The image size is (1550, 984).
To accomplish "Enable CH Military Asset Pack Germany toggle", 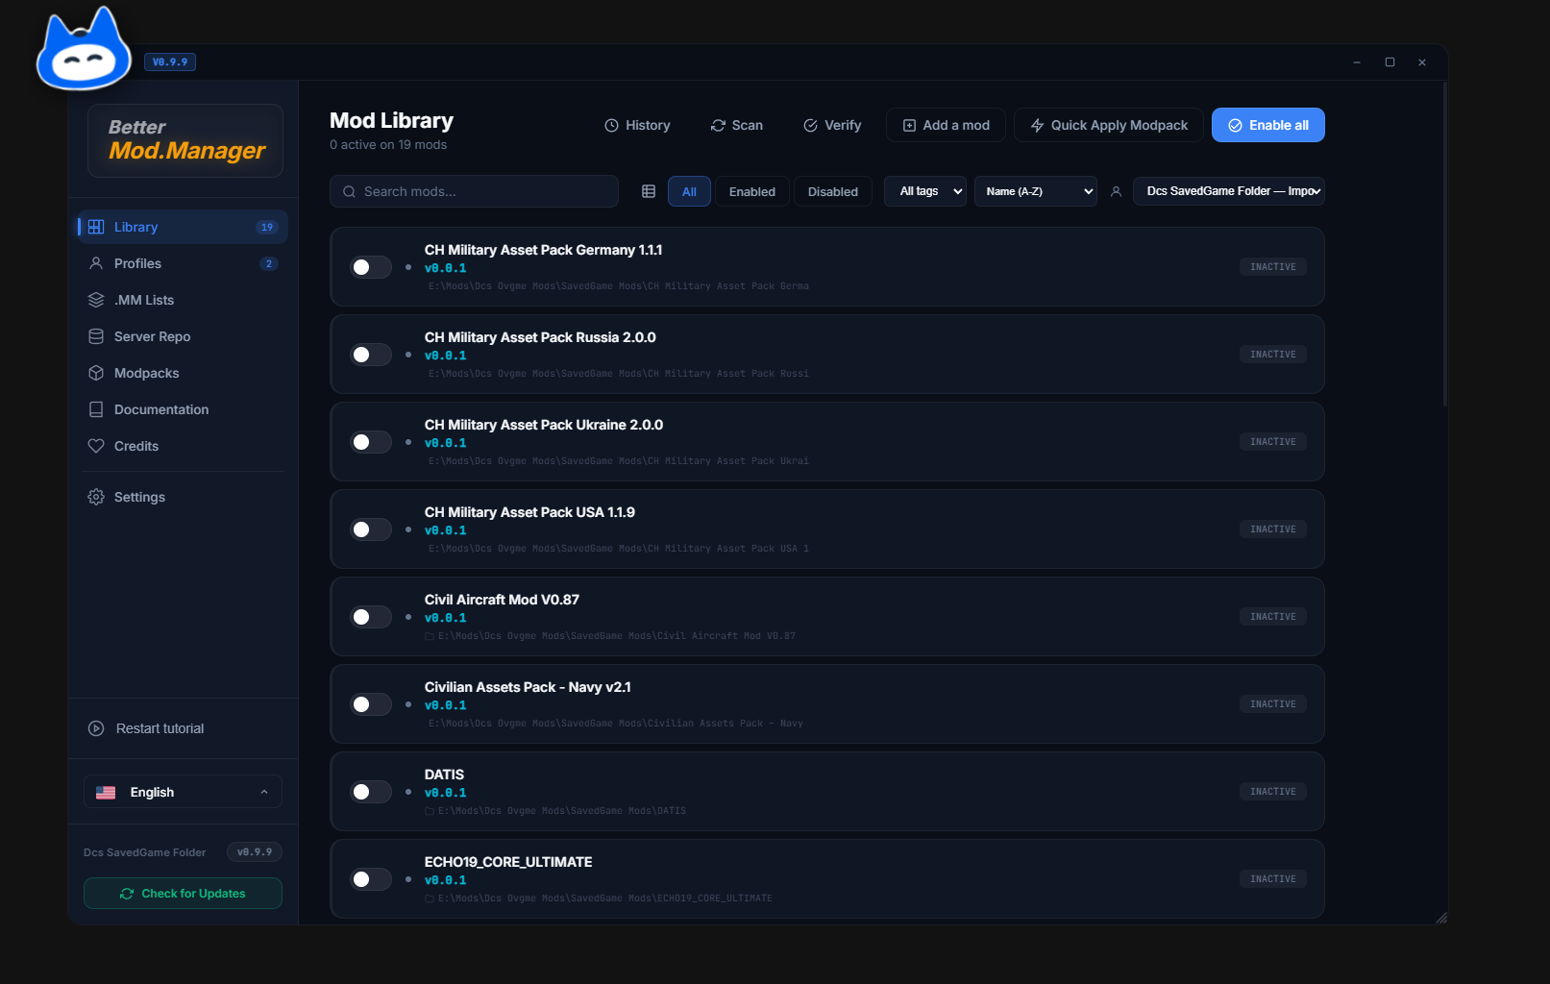I will click(371, 267).
